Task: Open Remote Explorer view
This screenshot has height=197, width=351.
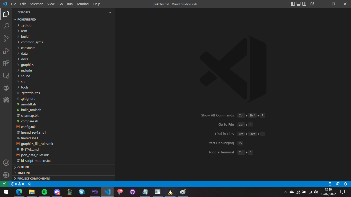Action: [6, 75]
